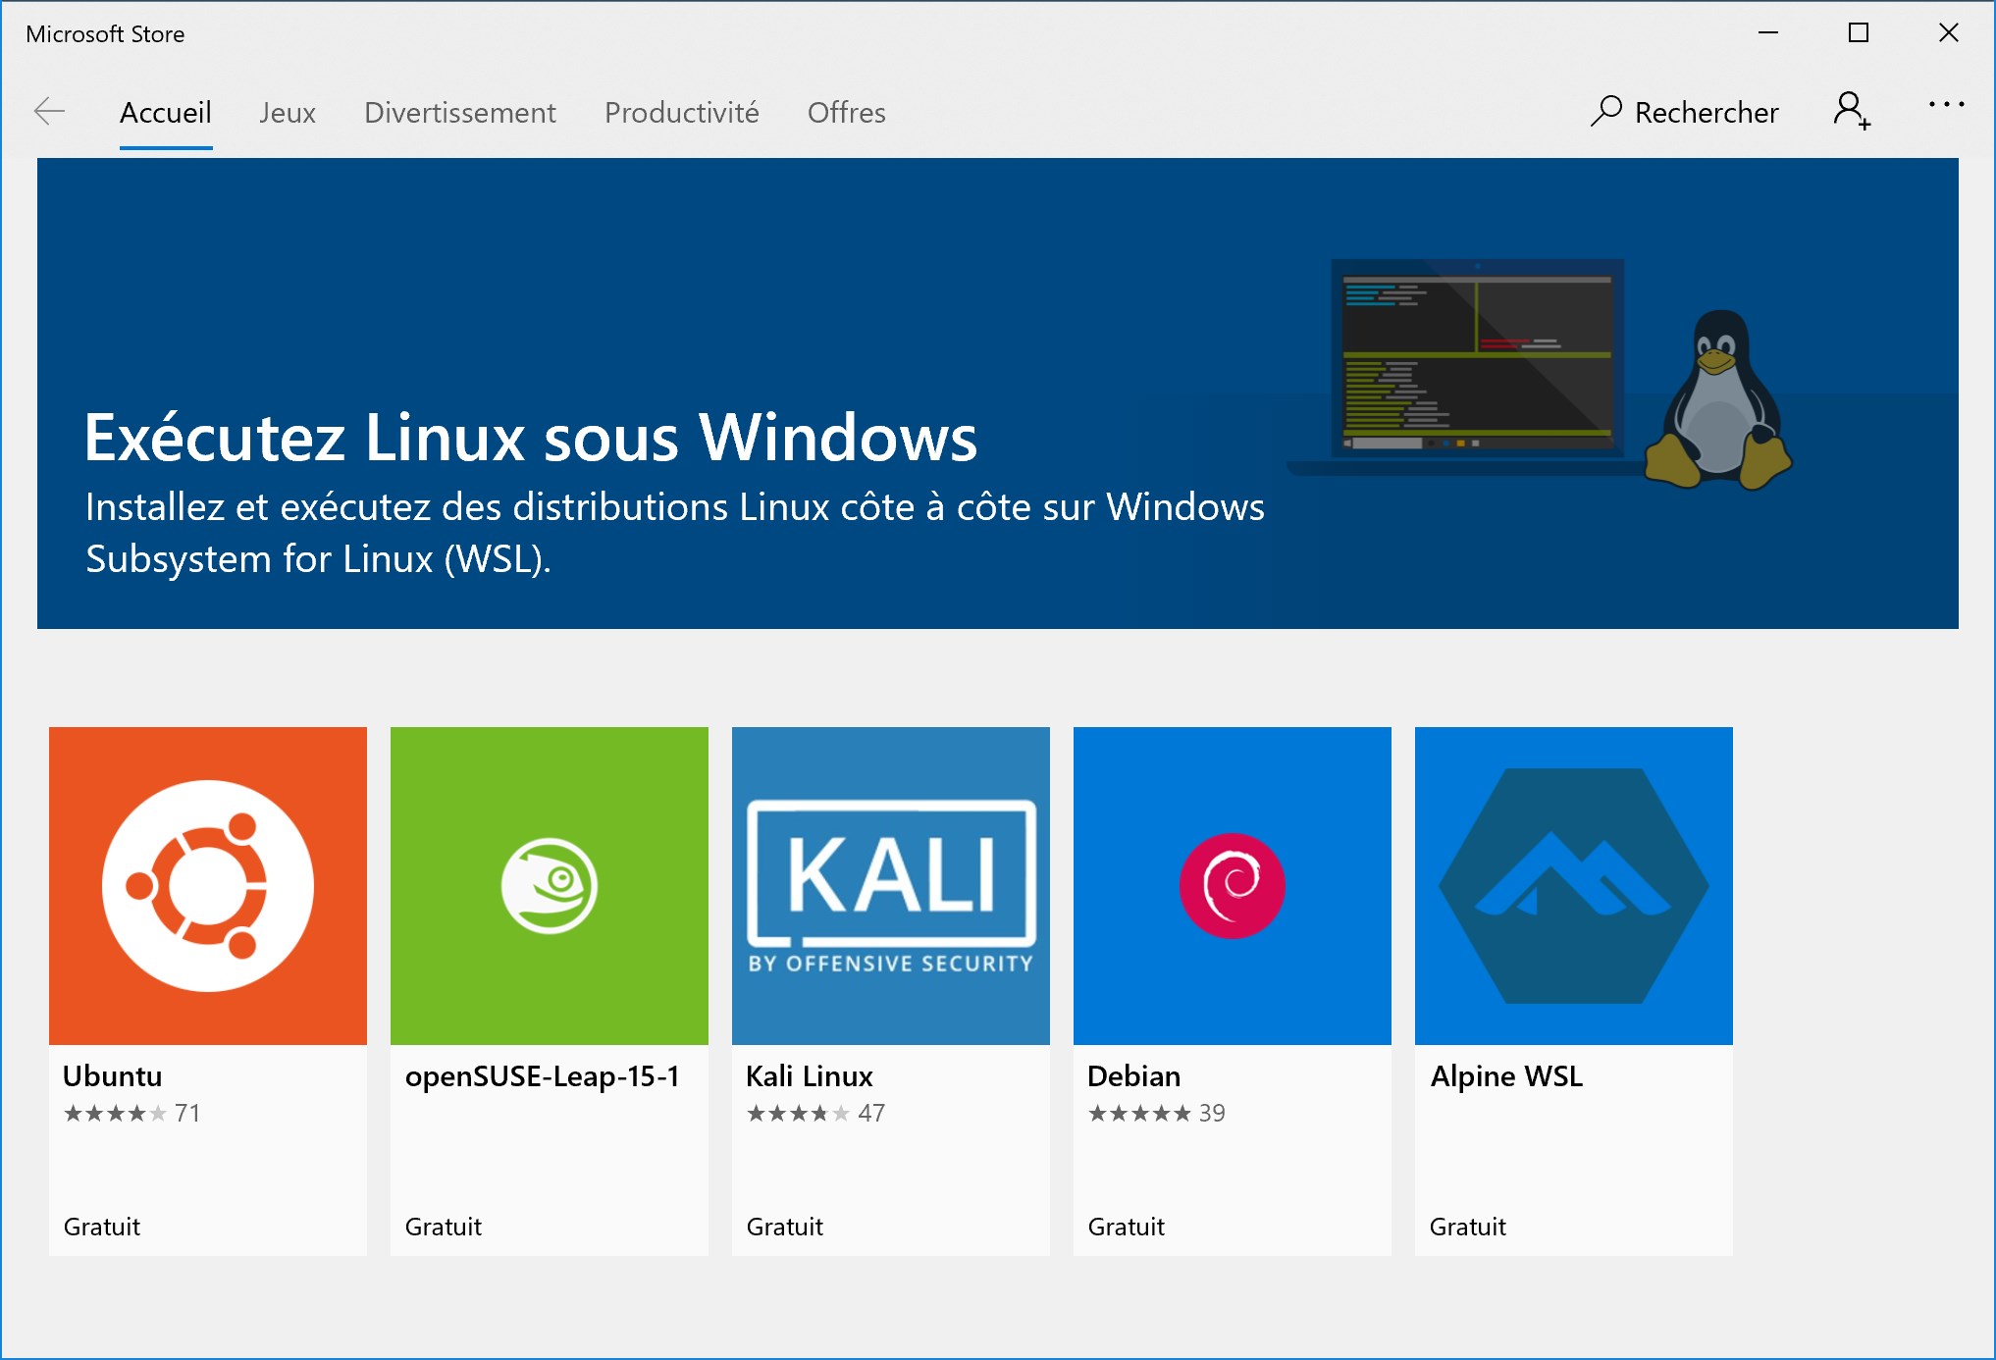The width and height of the screenshot is (1996, 1360).
Task: Open the Kali Linux logo tile
Action: point(891,886)
